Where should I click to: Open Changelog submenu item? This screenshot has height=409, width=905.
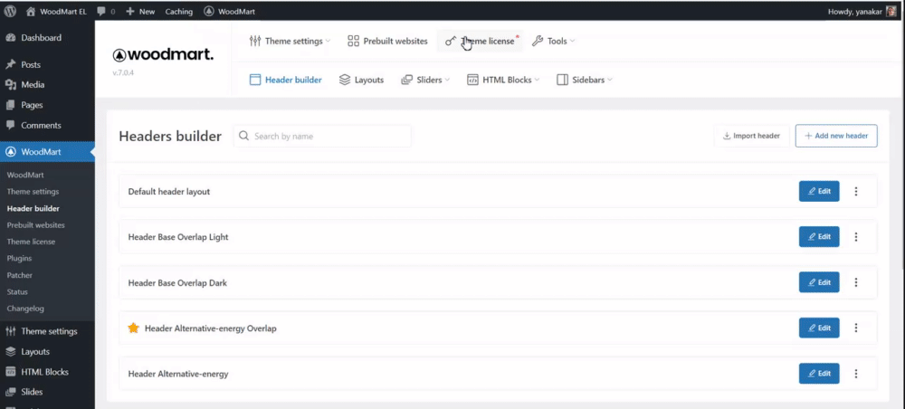[25, 309]
